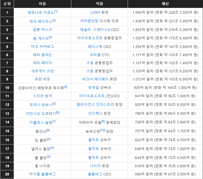Open the 래리 페이지 link
The width and height of the screenshot is (203, 179).
click(42, 63)
